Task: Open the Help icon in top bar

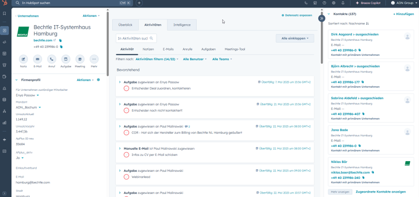Action: tap(325, 3)
